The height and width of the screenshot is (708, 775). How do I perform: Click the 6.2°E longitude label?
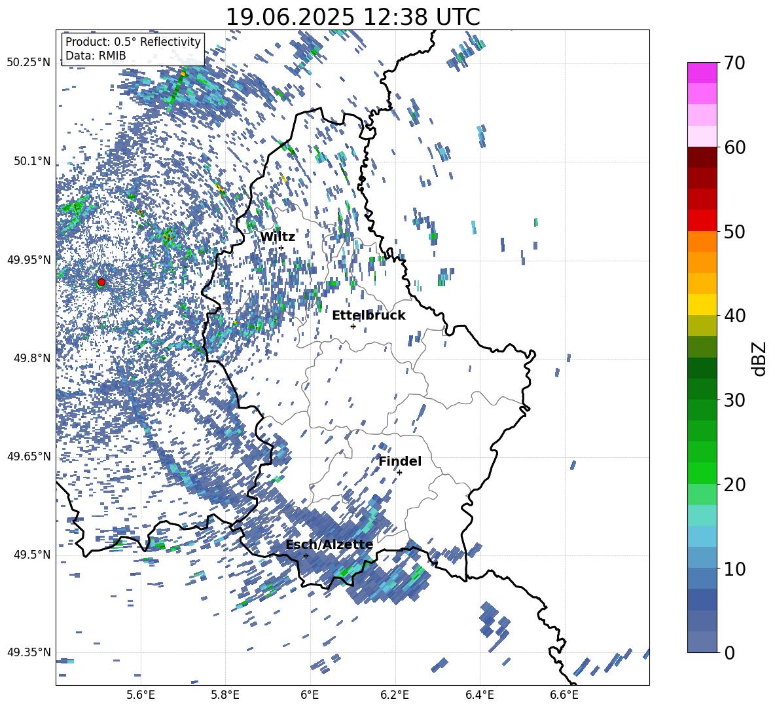click(395, 695)
